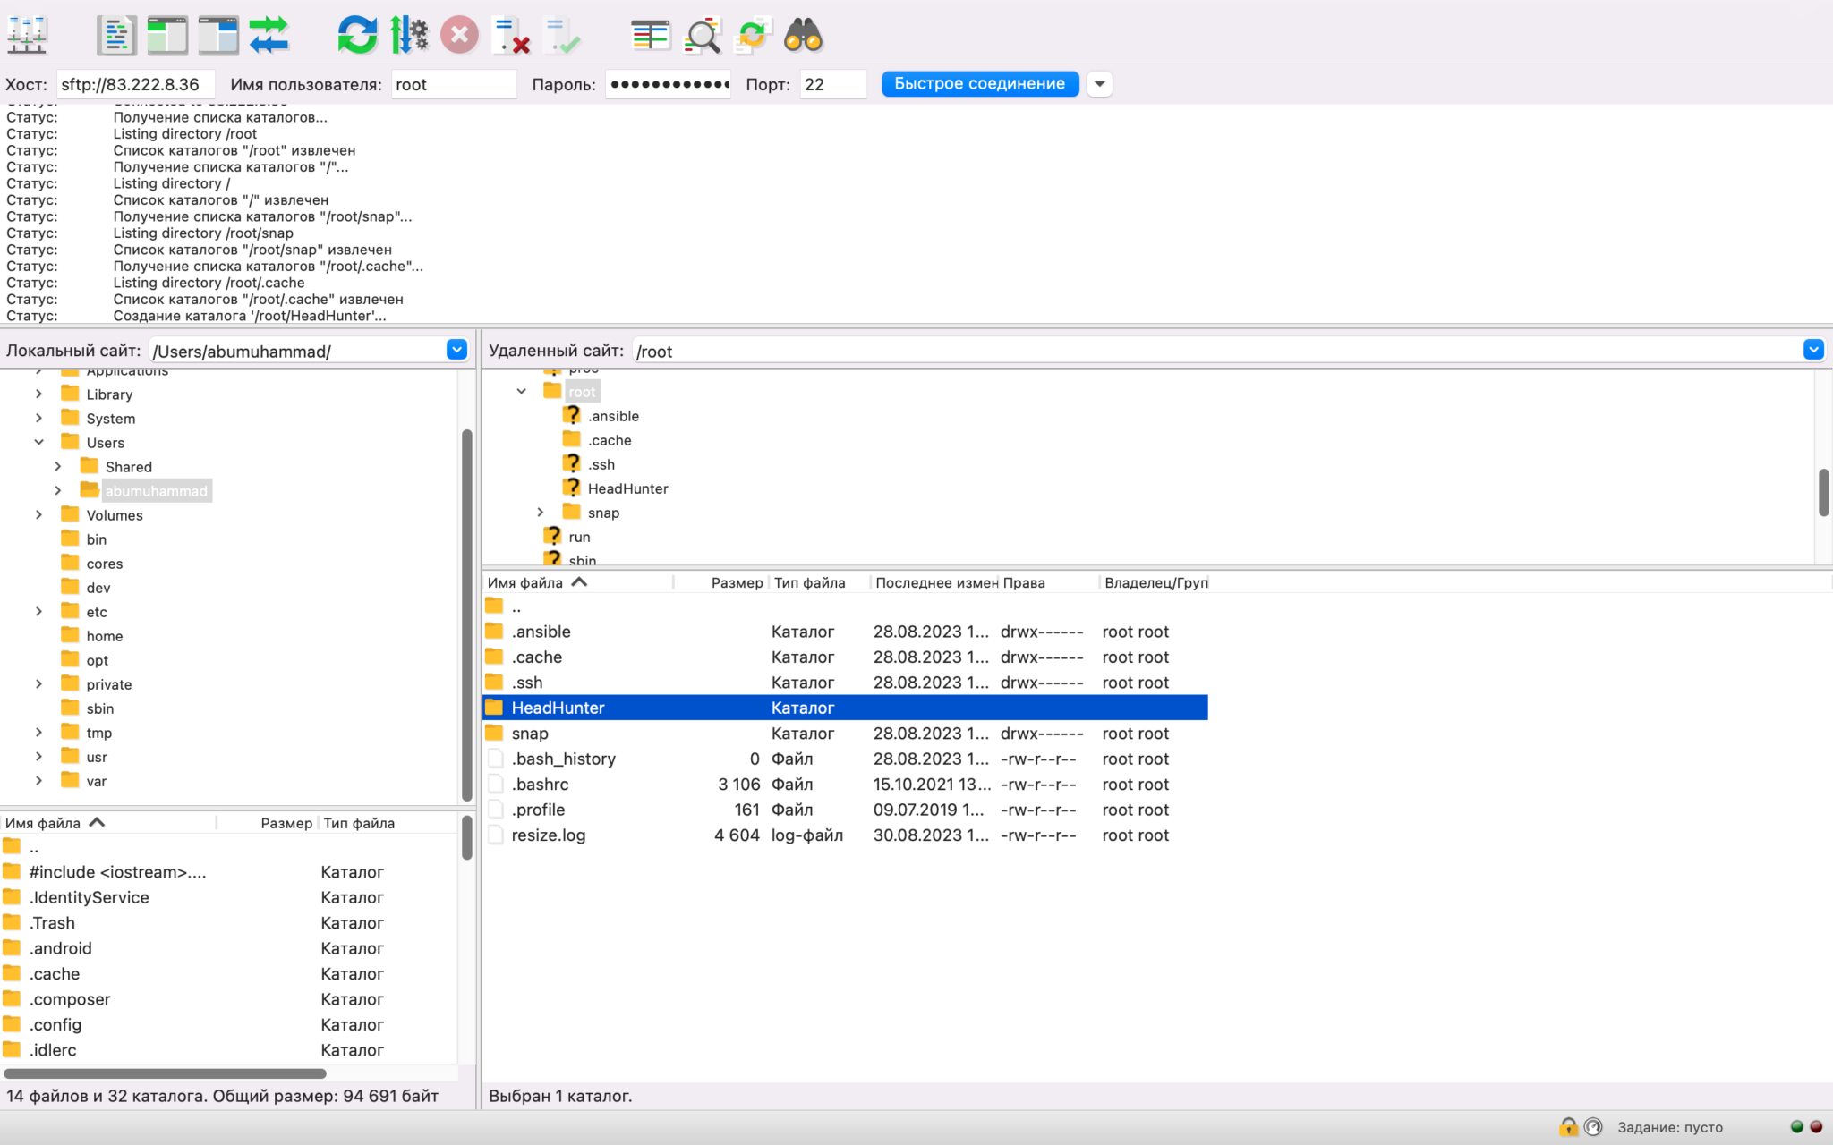
Task: Click the Имя пользователя input field
Action: coord(454,84)
